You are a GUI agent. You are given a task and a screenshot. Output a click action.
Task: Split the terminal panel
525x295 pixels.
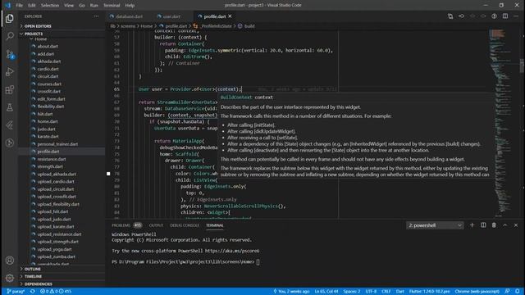[483, 225]
